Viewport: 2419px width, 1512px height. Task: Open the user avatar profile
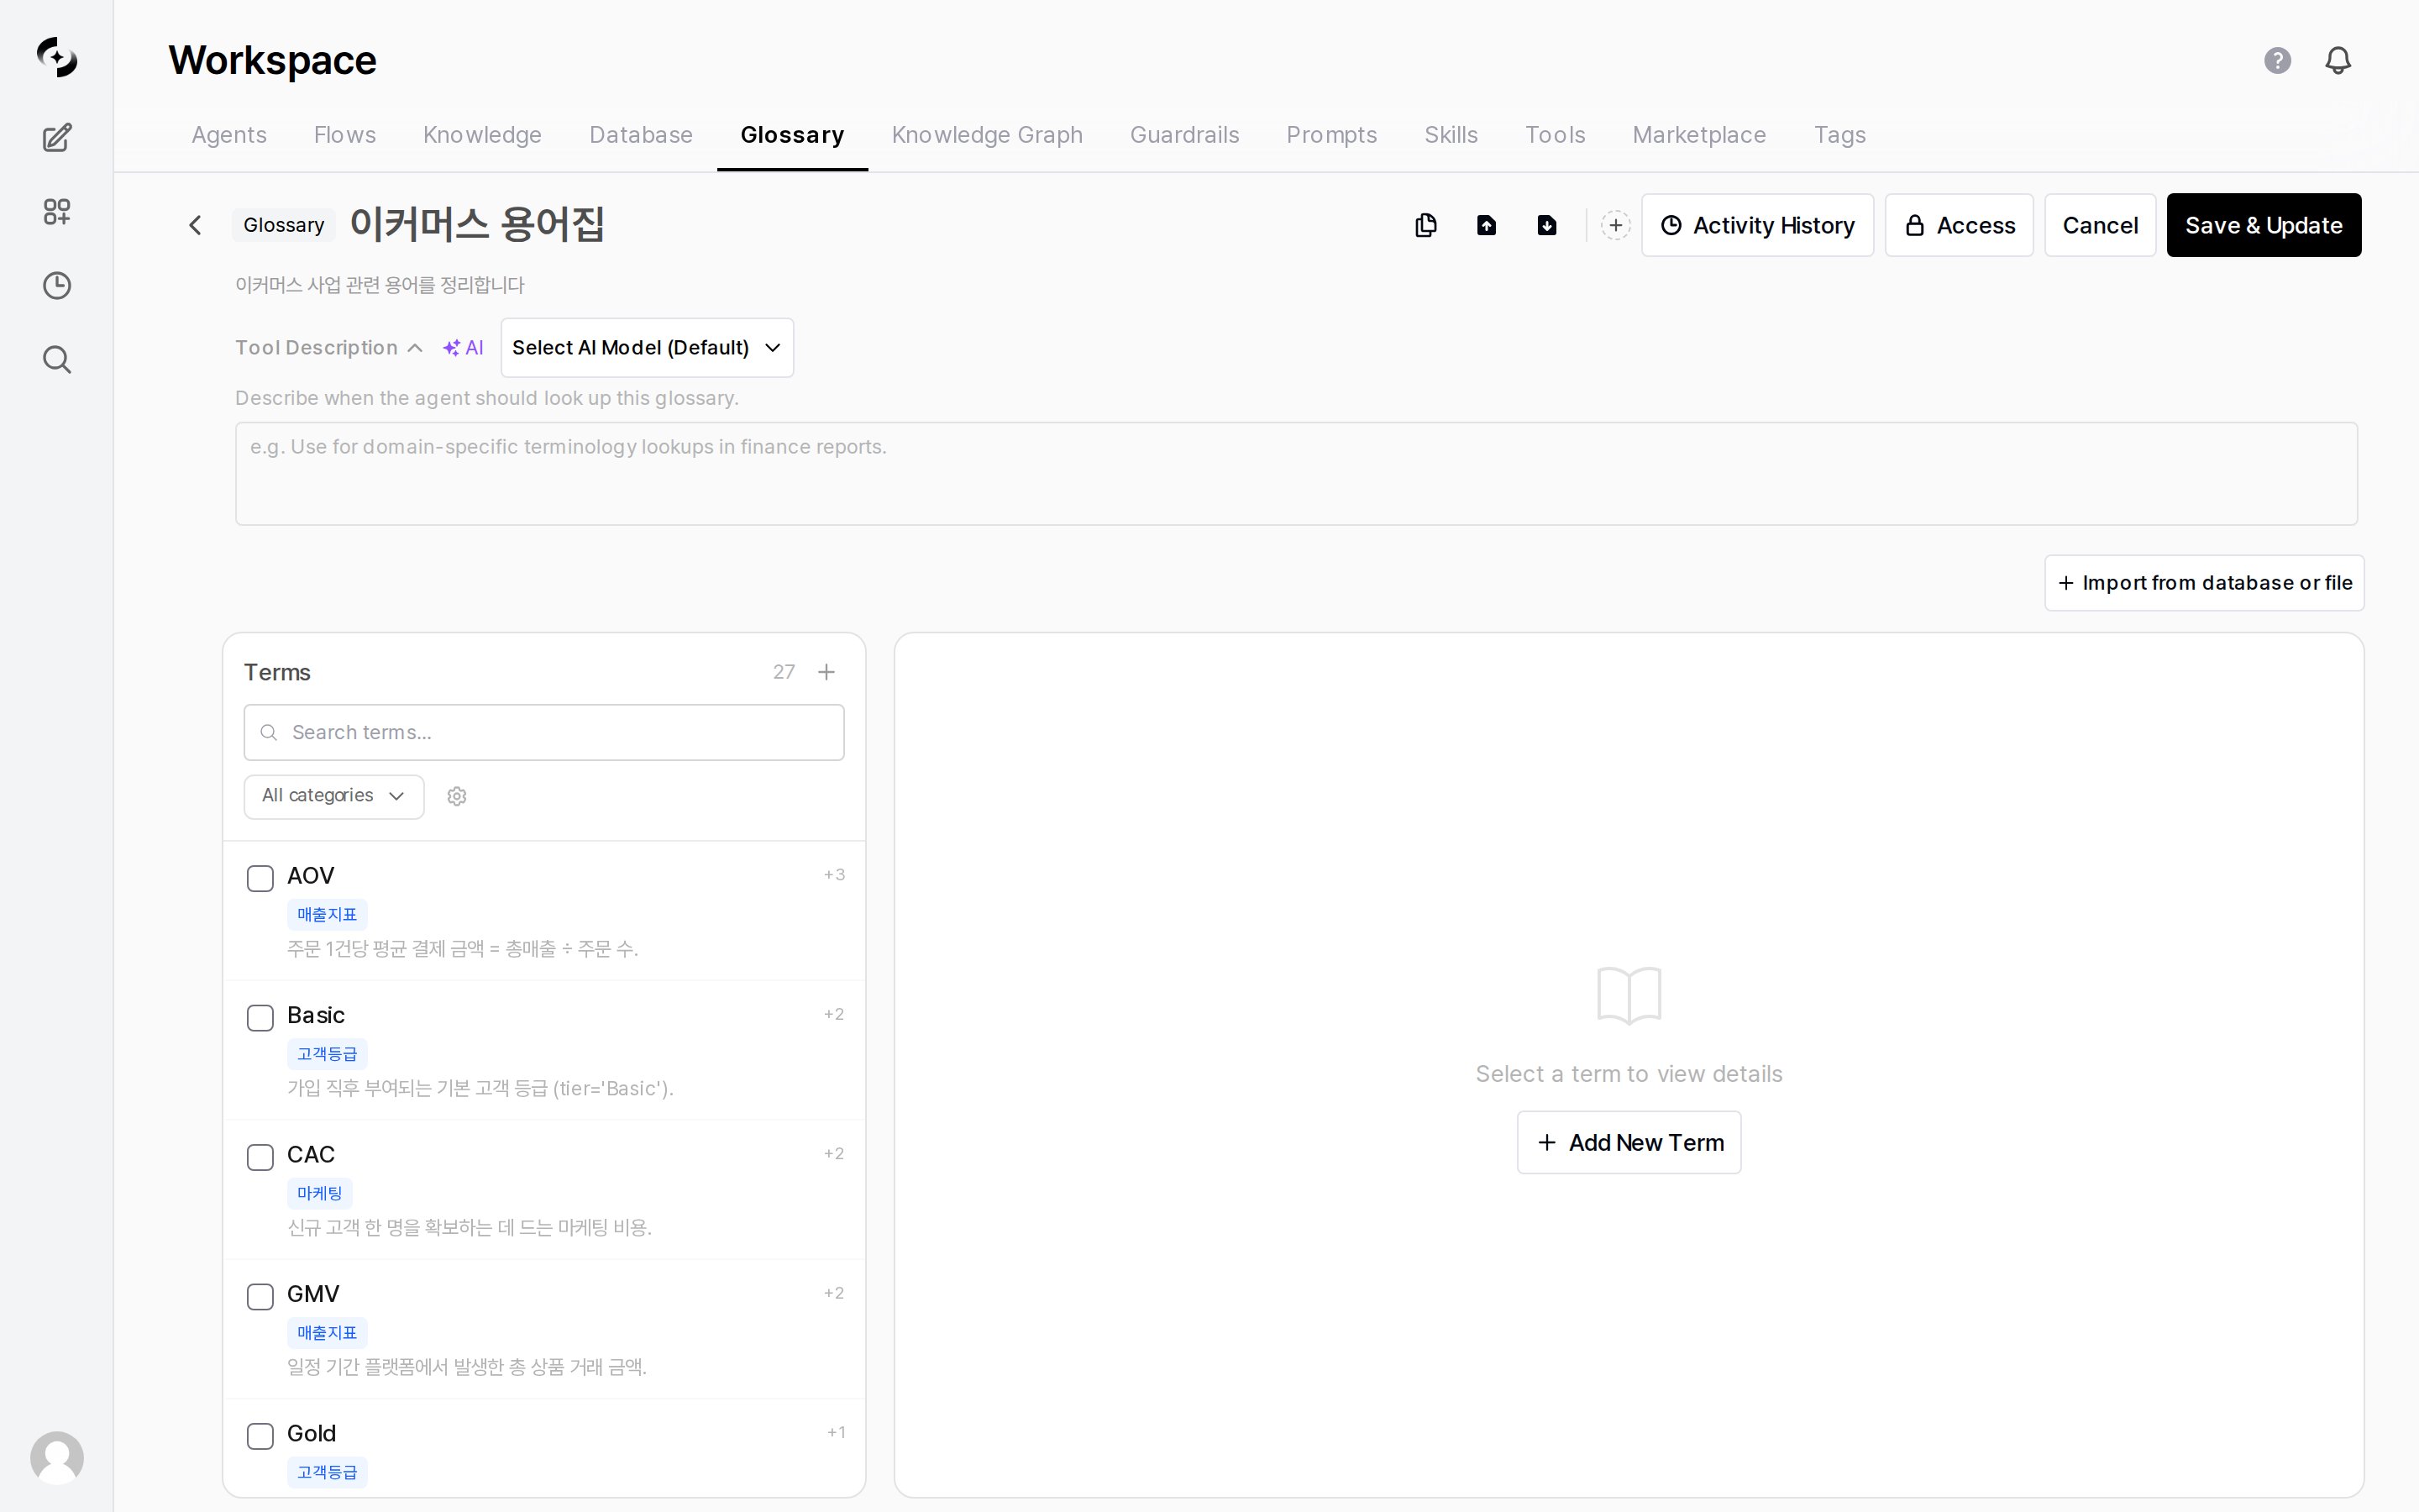pyautogui.click(x=57, y=1457)
